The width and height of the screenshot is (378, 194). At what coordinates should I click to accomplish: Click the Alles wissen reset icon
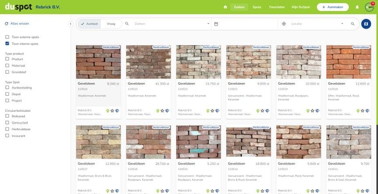pos(7,24)
